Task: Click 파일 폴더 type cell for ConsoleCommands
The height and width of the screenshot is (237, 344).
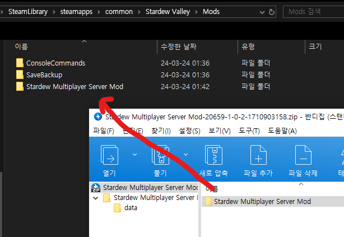Action: (x=255, y=63)
